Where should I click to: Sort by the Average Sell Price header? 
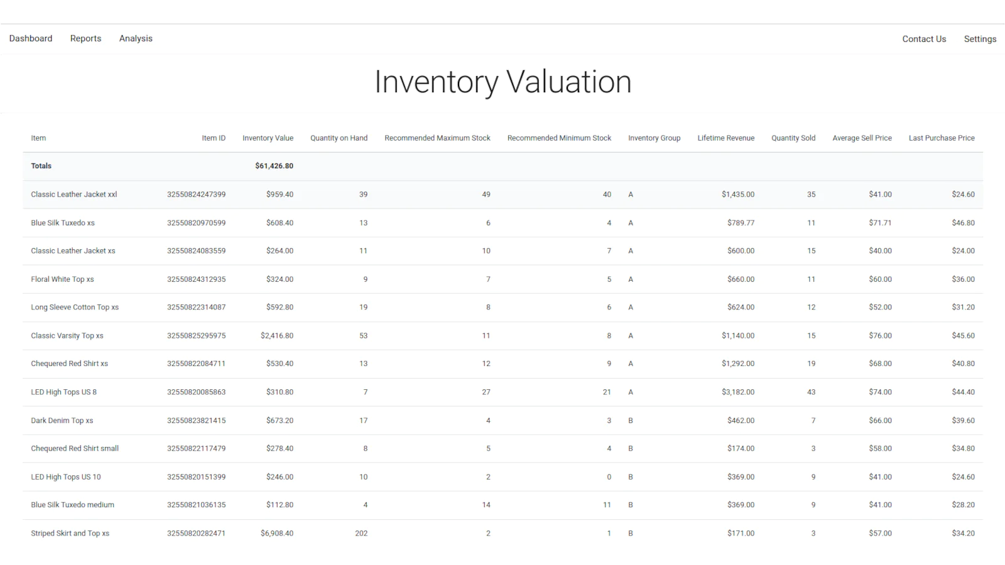[862, 138]
